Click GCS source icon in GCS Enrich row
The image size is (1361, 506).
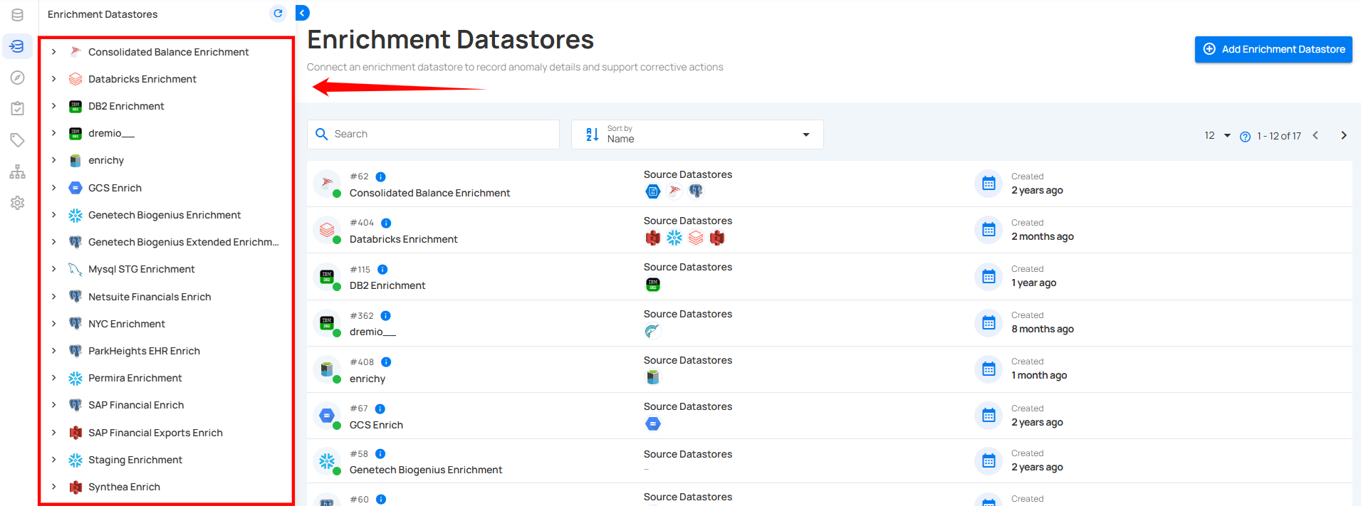click(x=652, y=424)
